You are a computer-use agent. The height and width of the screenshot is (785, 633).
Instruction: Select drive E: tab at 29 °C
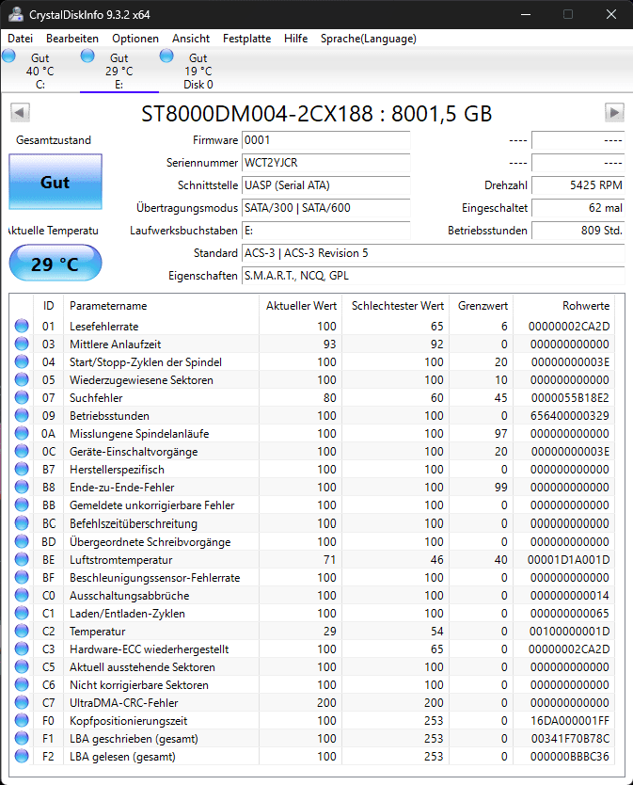click(119, 71)
